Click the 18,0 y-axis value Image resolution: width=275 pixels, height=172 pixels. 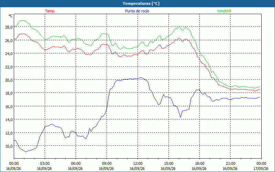[9, 93]
